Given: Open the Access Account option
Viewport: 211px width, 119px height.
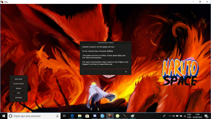Looking at the screenshot, I should tap(19, 84).
